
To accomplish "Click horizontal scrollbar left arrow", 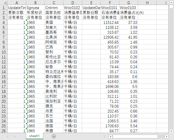I will click(111, 136).
